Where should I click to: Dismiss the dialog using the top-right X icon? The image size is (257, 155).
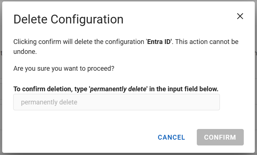(240, 16)
